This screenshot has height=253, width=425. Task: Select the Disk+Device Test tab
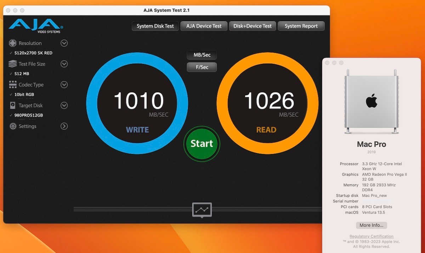click(x=253, y=26)
